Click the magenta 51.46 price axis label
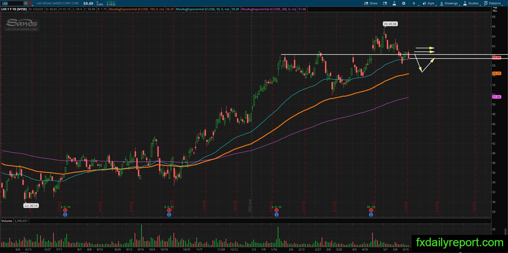 coord(496,97)
